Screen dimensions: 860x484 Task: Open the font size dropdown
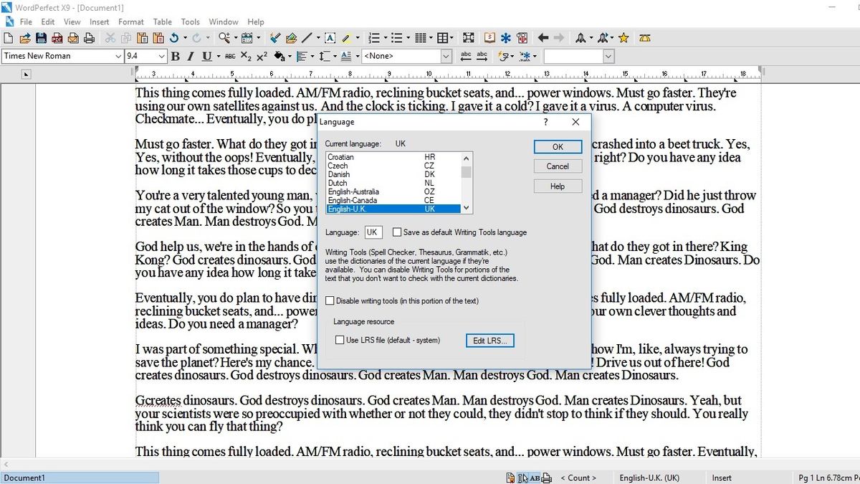pos(161,56)
